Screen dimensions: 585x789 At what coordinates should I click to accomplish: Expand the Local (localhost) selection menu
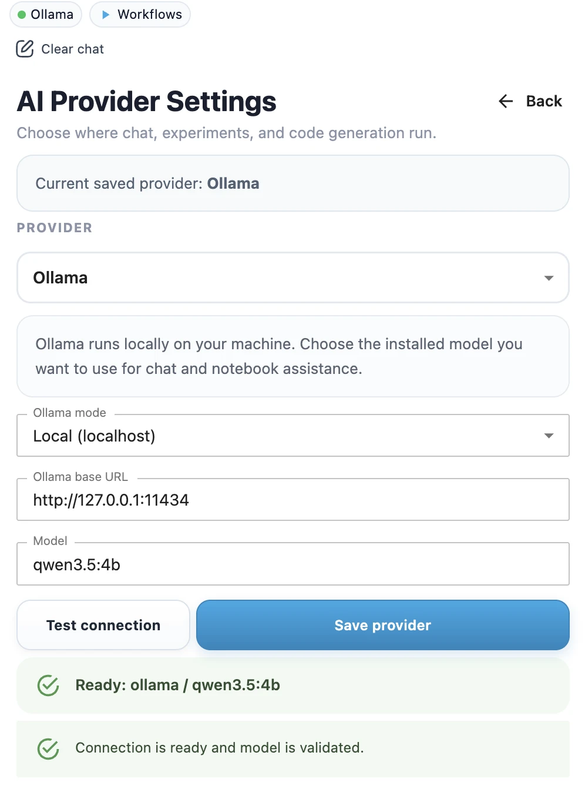click(292, 435)
